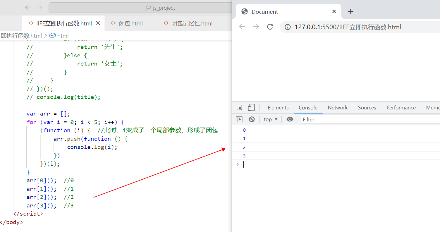Viewport: 440px width, 232px height.
Task: Focus the console Filter field
Action: point(370,119)
